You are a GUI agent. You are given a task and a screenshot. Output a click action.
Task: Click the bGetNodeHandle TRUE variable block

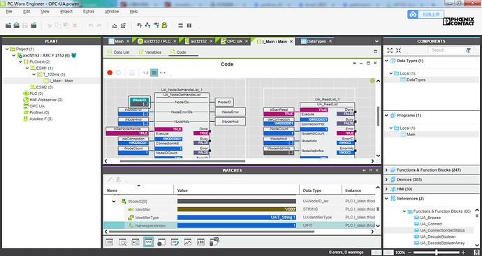point(127,131)
